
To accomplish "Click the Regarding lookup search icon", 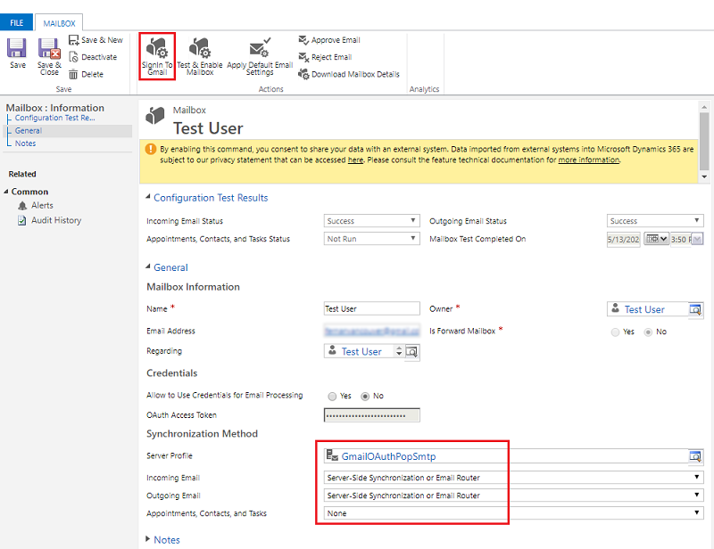I will pyautogui.click(x=411, y=352).
